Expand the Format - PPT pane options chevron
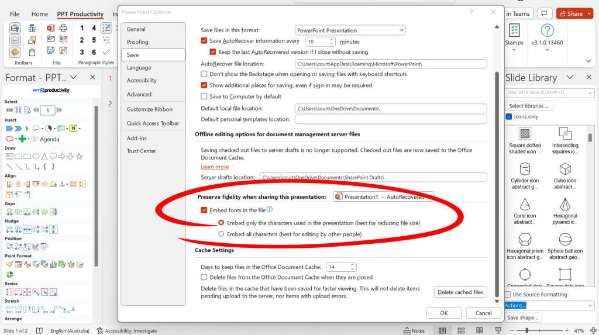The width and height of the screenshot is (599, 335). pos(74,78)
